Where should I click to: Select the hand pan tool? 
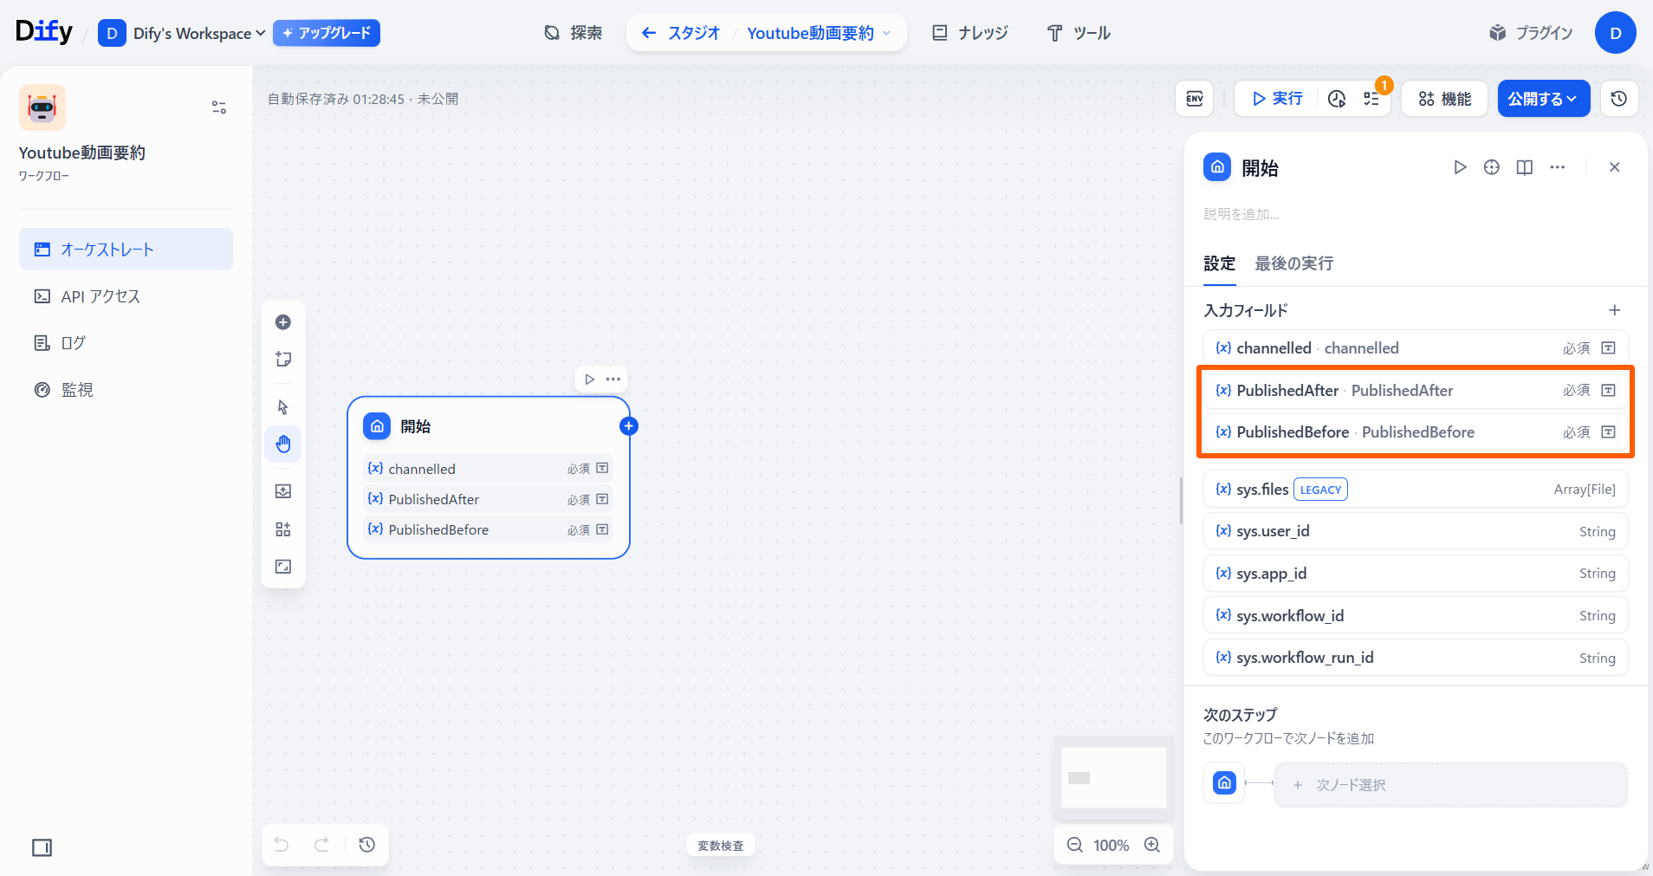point(283,444)
